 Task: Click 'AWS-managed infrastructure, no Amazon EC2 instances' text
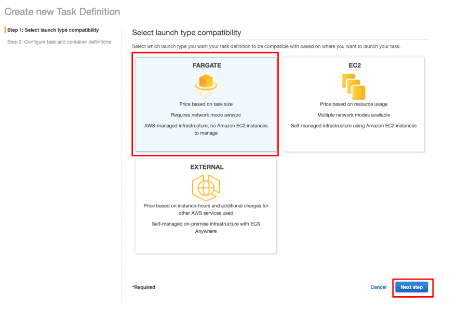coord(206,126)
